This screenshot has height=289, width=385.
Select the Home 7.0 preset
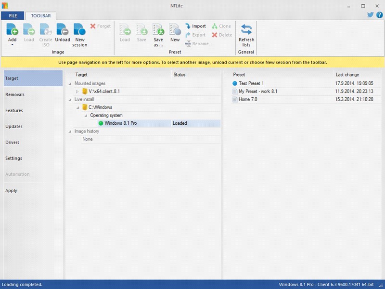click(247, 100)
